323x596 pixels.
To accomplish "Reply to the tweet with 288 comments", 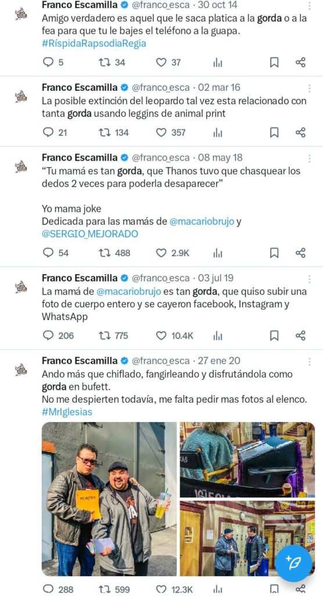I will (x=48, y=589).
